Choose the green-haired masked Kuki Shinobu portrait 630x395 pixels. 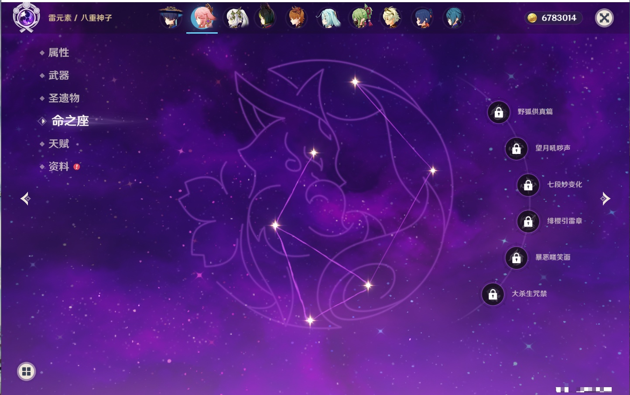362,17
